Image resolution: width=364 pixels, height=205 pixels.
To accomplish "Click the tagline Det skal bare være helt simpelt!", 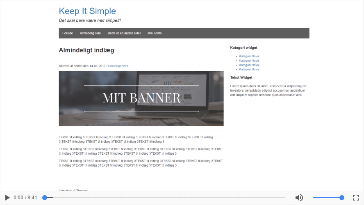I will (90, 20).
